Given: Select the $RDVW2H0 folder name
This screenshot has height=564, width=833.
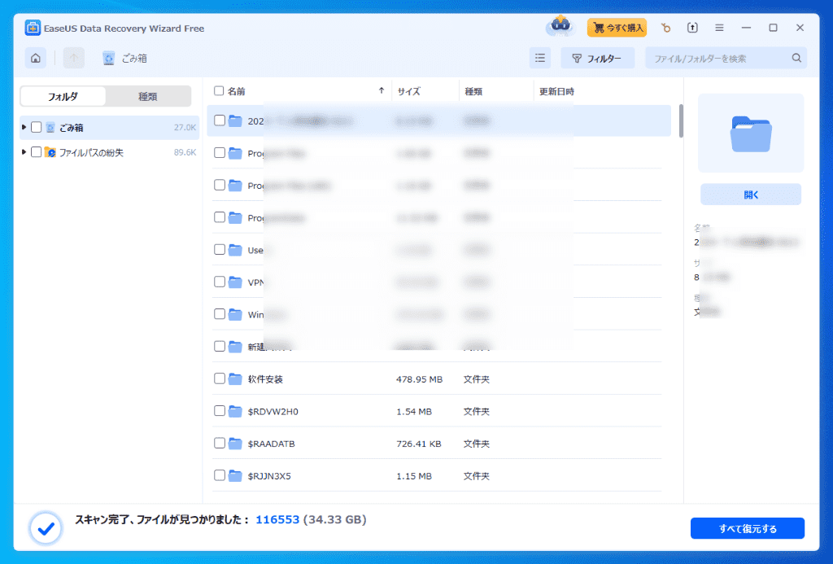Looking at the screenshot, I should point(273,412).
